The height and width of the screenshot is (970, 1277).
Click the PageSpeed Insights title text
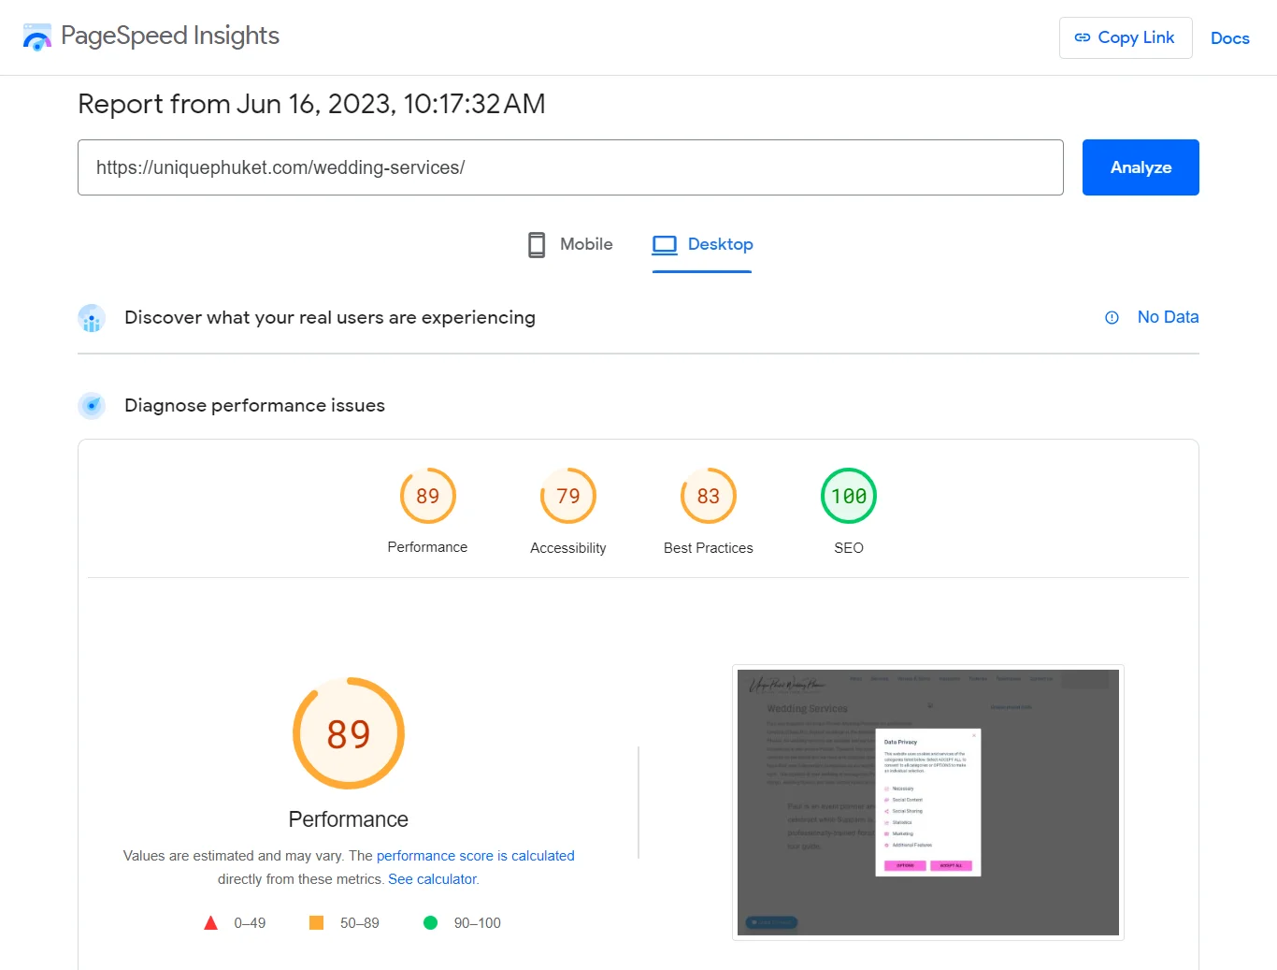tap(170, 36)
